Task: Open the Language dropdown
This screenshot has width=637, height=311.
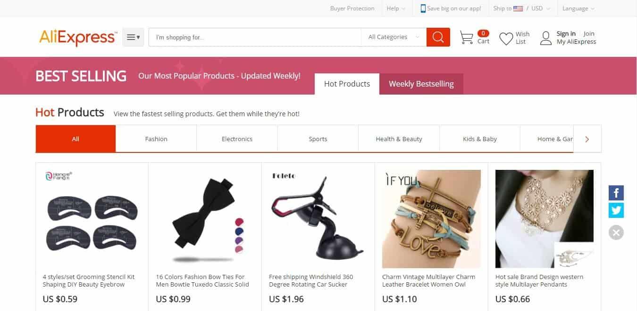Action: (578, 8)
